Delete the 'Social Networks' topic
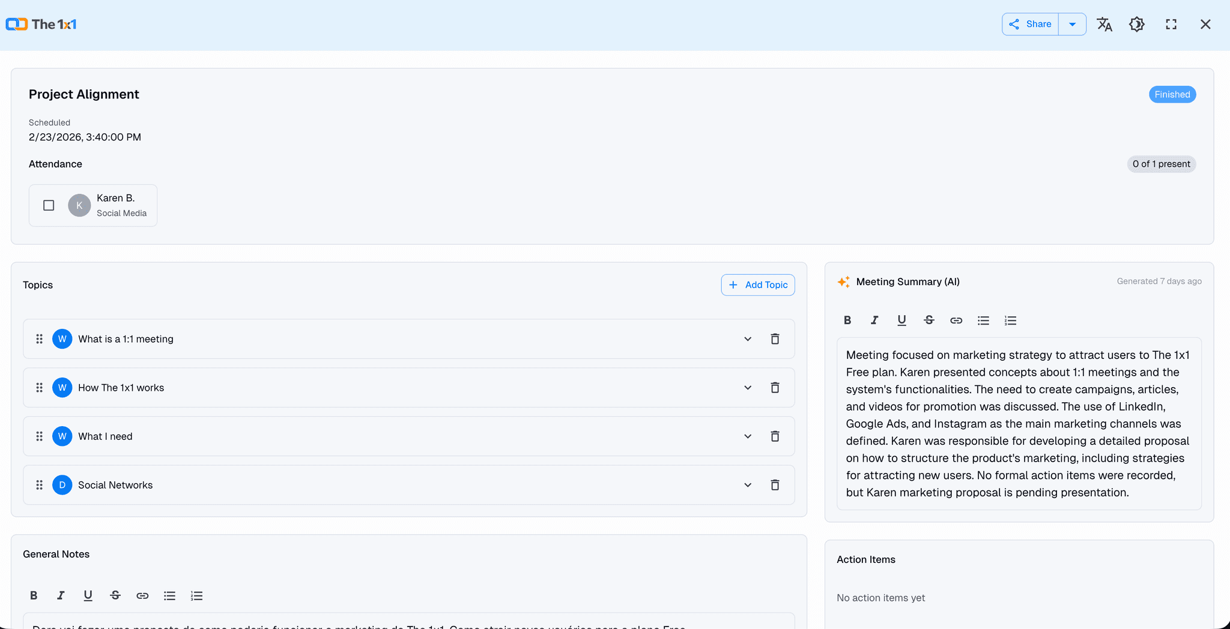Viewport: 1230px width, 629px height. coord(775,484)
